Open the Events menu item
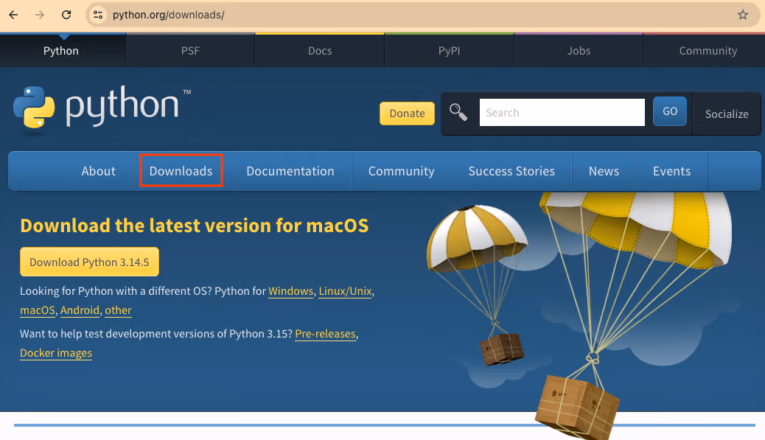This screenshot has height=440, width=765. tap(672, 171)
